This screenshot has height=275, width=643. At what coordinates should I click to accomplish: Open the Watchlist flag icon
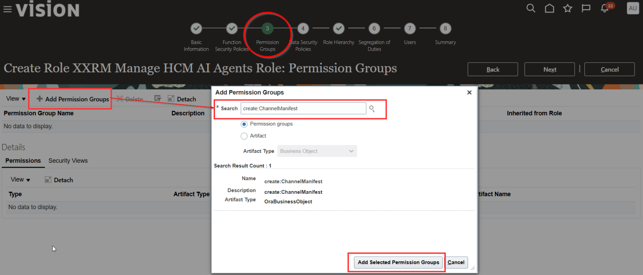[586, 8]
